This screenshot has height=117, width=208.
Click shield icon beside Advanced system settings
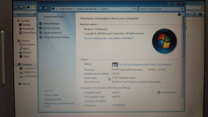click(41, 37)
